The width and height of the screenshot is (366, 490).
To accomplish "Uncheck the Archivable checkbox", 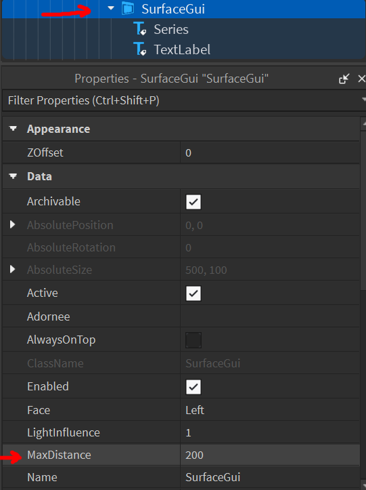I will (x=193, y=202).
